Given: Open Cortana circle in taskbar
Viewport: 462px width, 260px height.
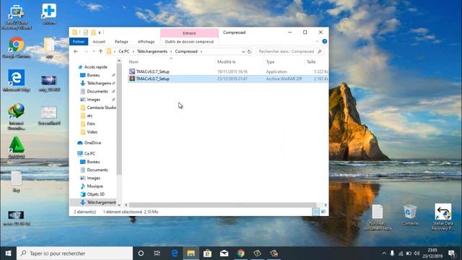Looking at the screenshot, I should (x=141, y=253).
